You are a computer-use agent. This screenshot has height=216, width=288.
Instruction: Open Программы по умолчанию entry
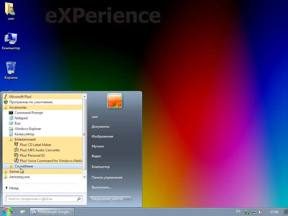[42, 102]
